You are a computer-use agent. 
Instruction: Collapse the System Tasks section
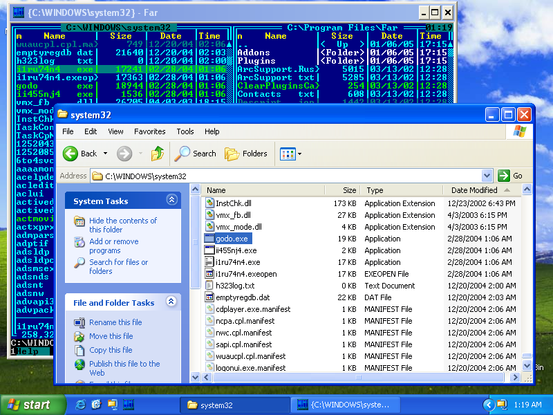171,200
